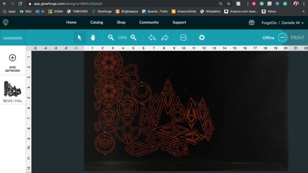Open the Apps grid bookmark
This screenshot has width=308, height=173.
9,11
